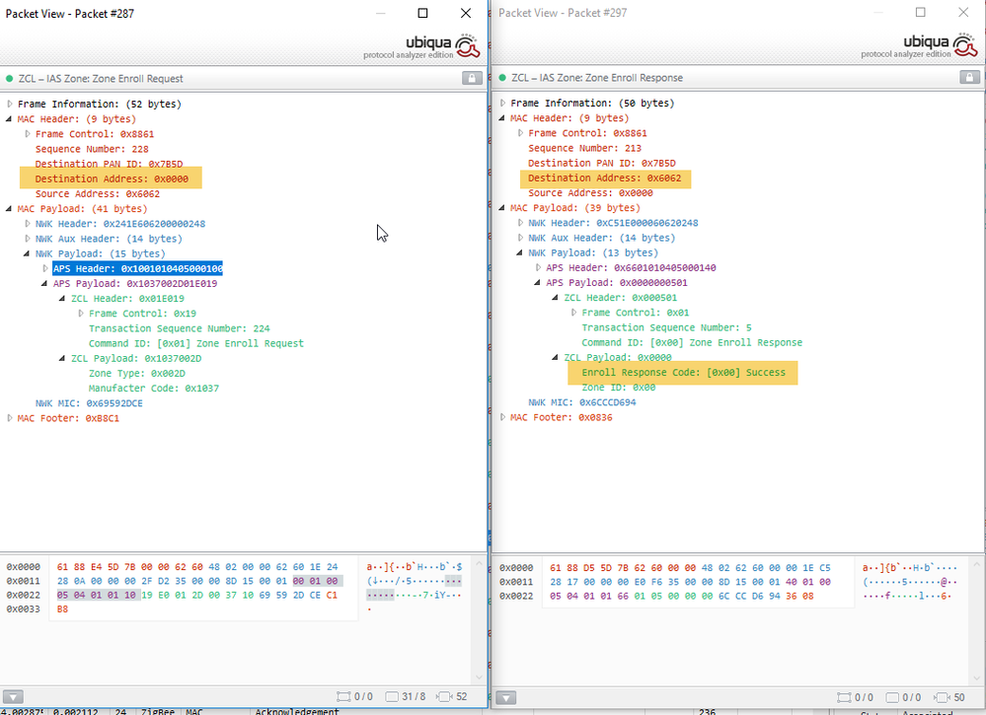This screenshot has height=715, width=986.
Task: Expand ZCL Frame Control 0x19
Action: click(81, 314)
